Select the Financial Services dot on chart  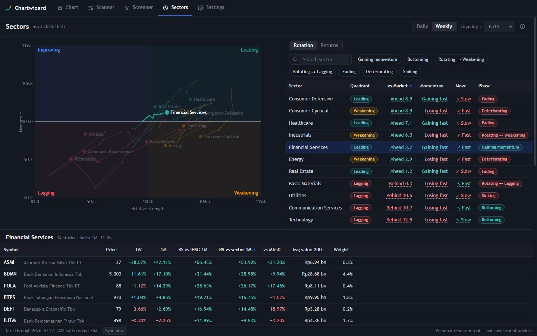(x=167, y=112)
